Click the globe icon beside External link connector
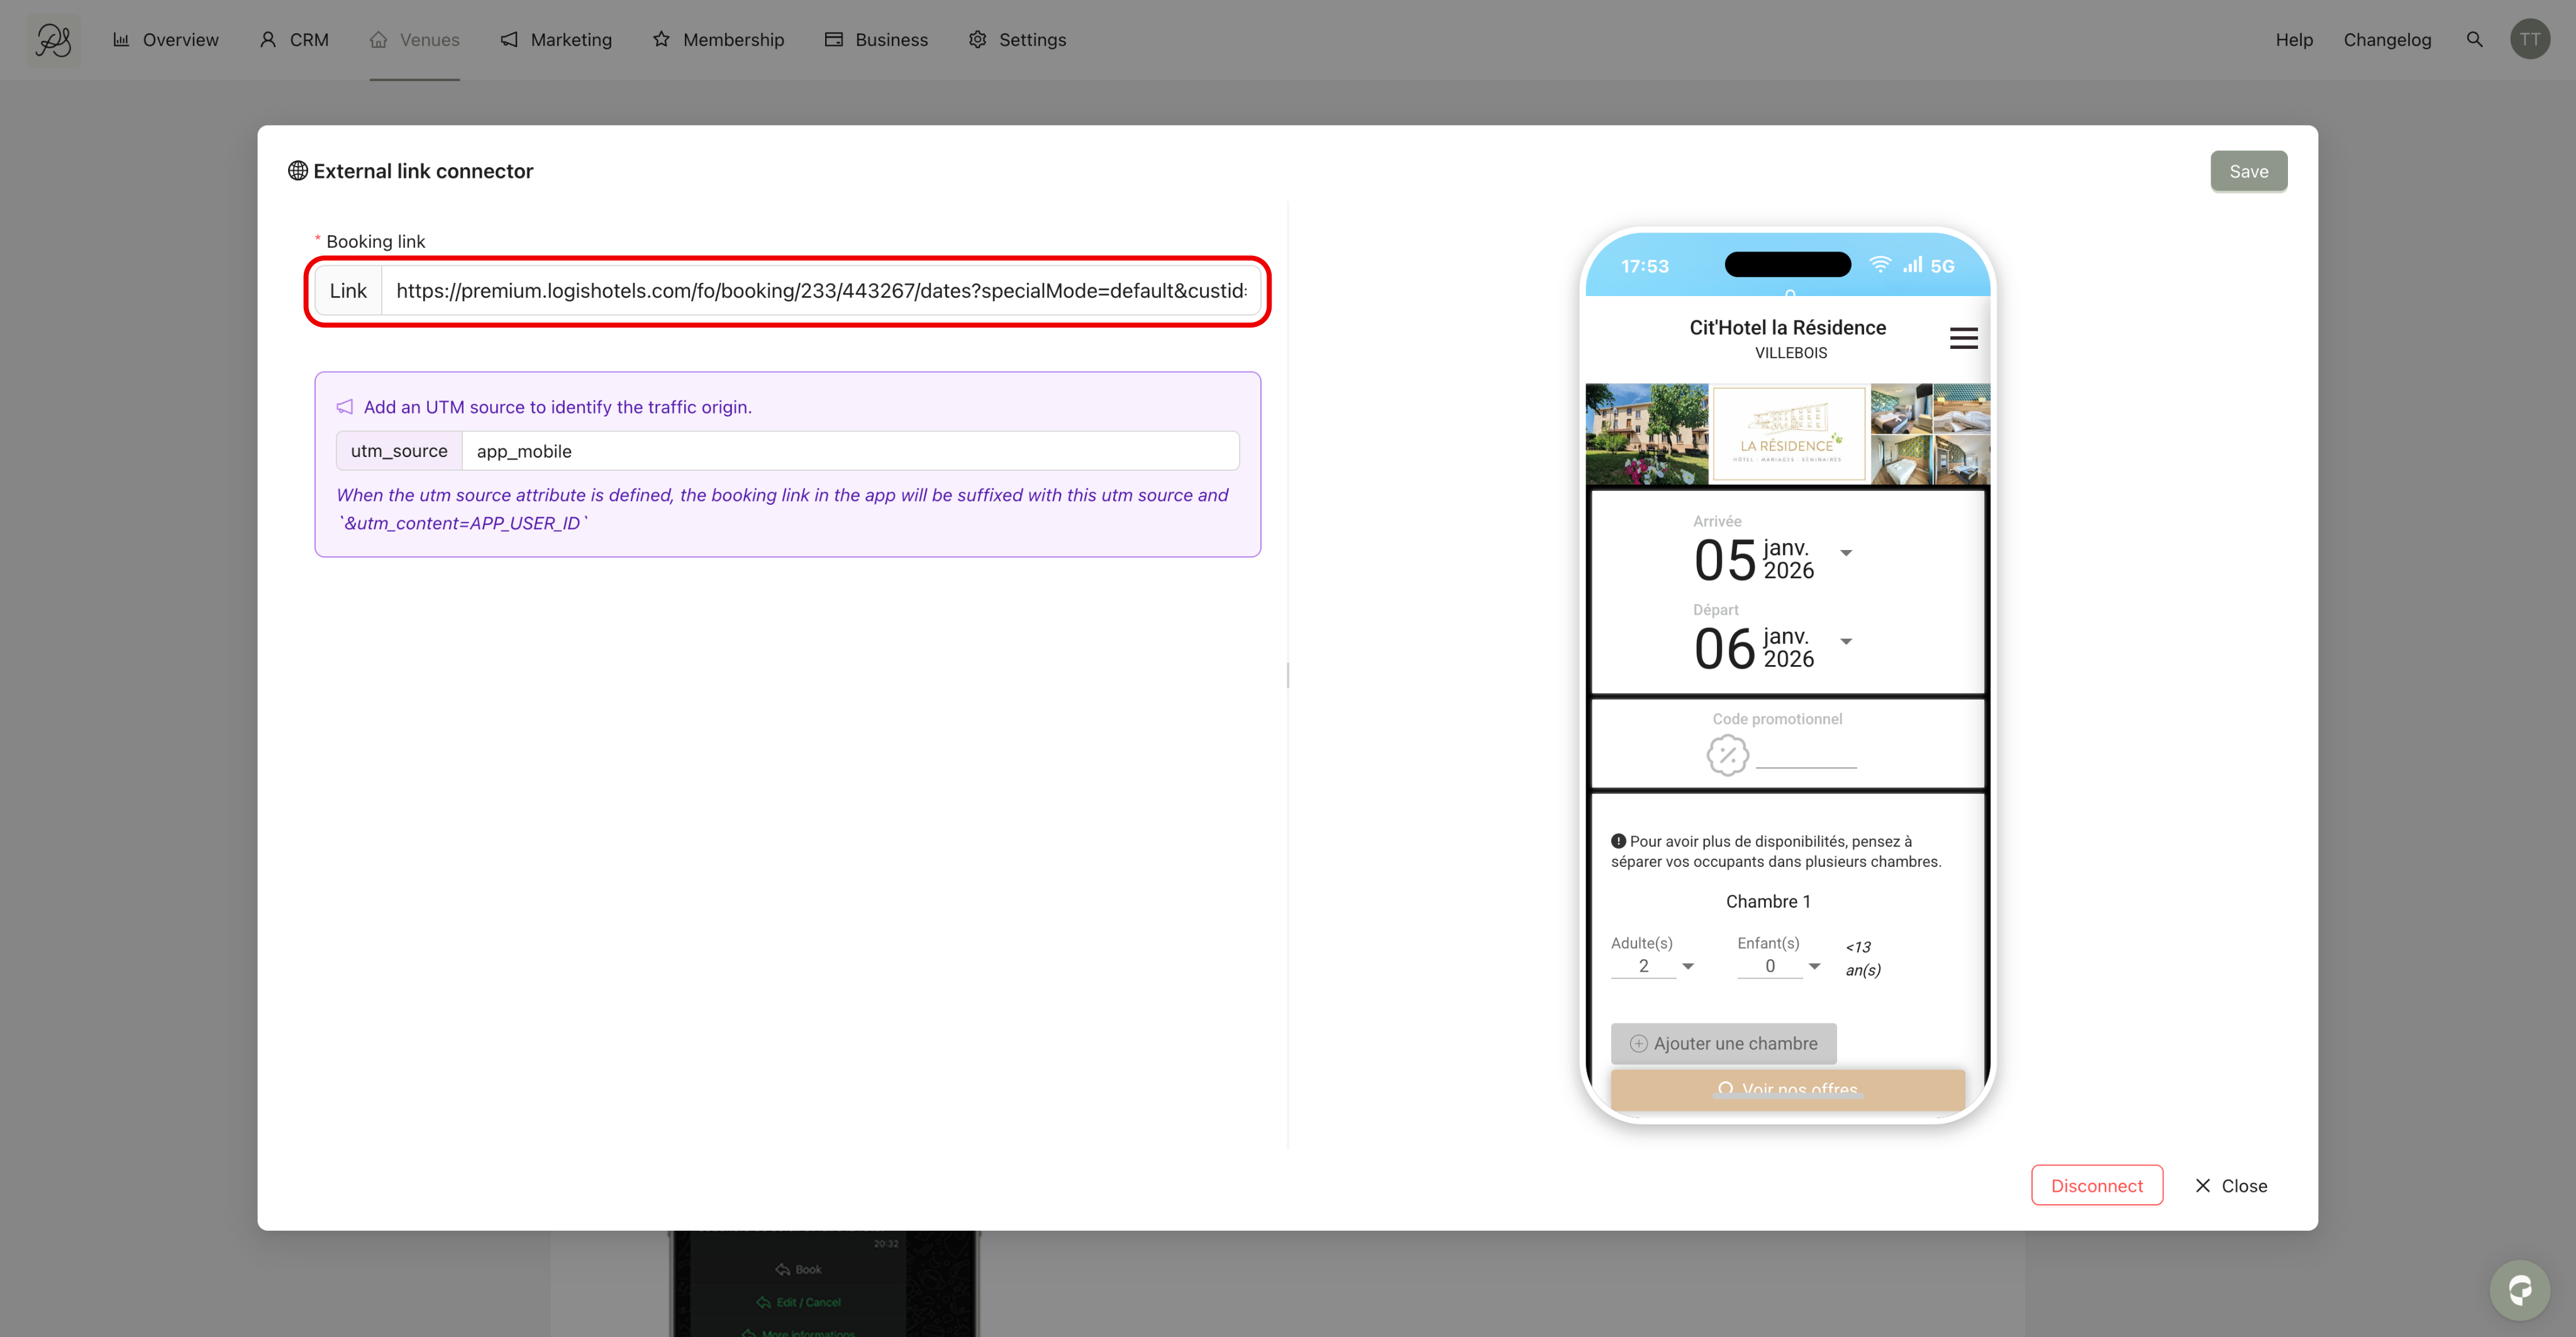 tap(298, 171)
